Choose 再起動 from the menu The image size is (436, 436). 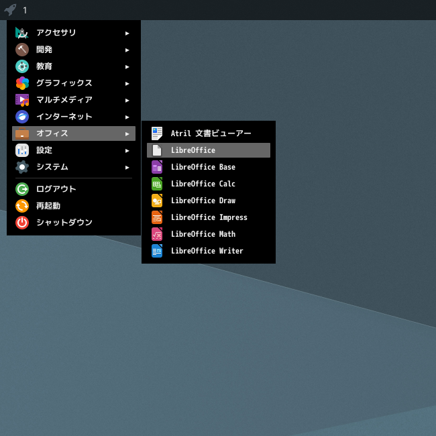[x=74, y=206]
